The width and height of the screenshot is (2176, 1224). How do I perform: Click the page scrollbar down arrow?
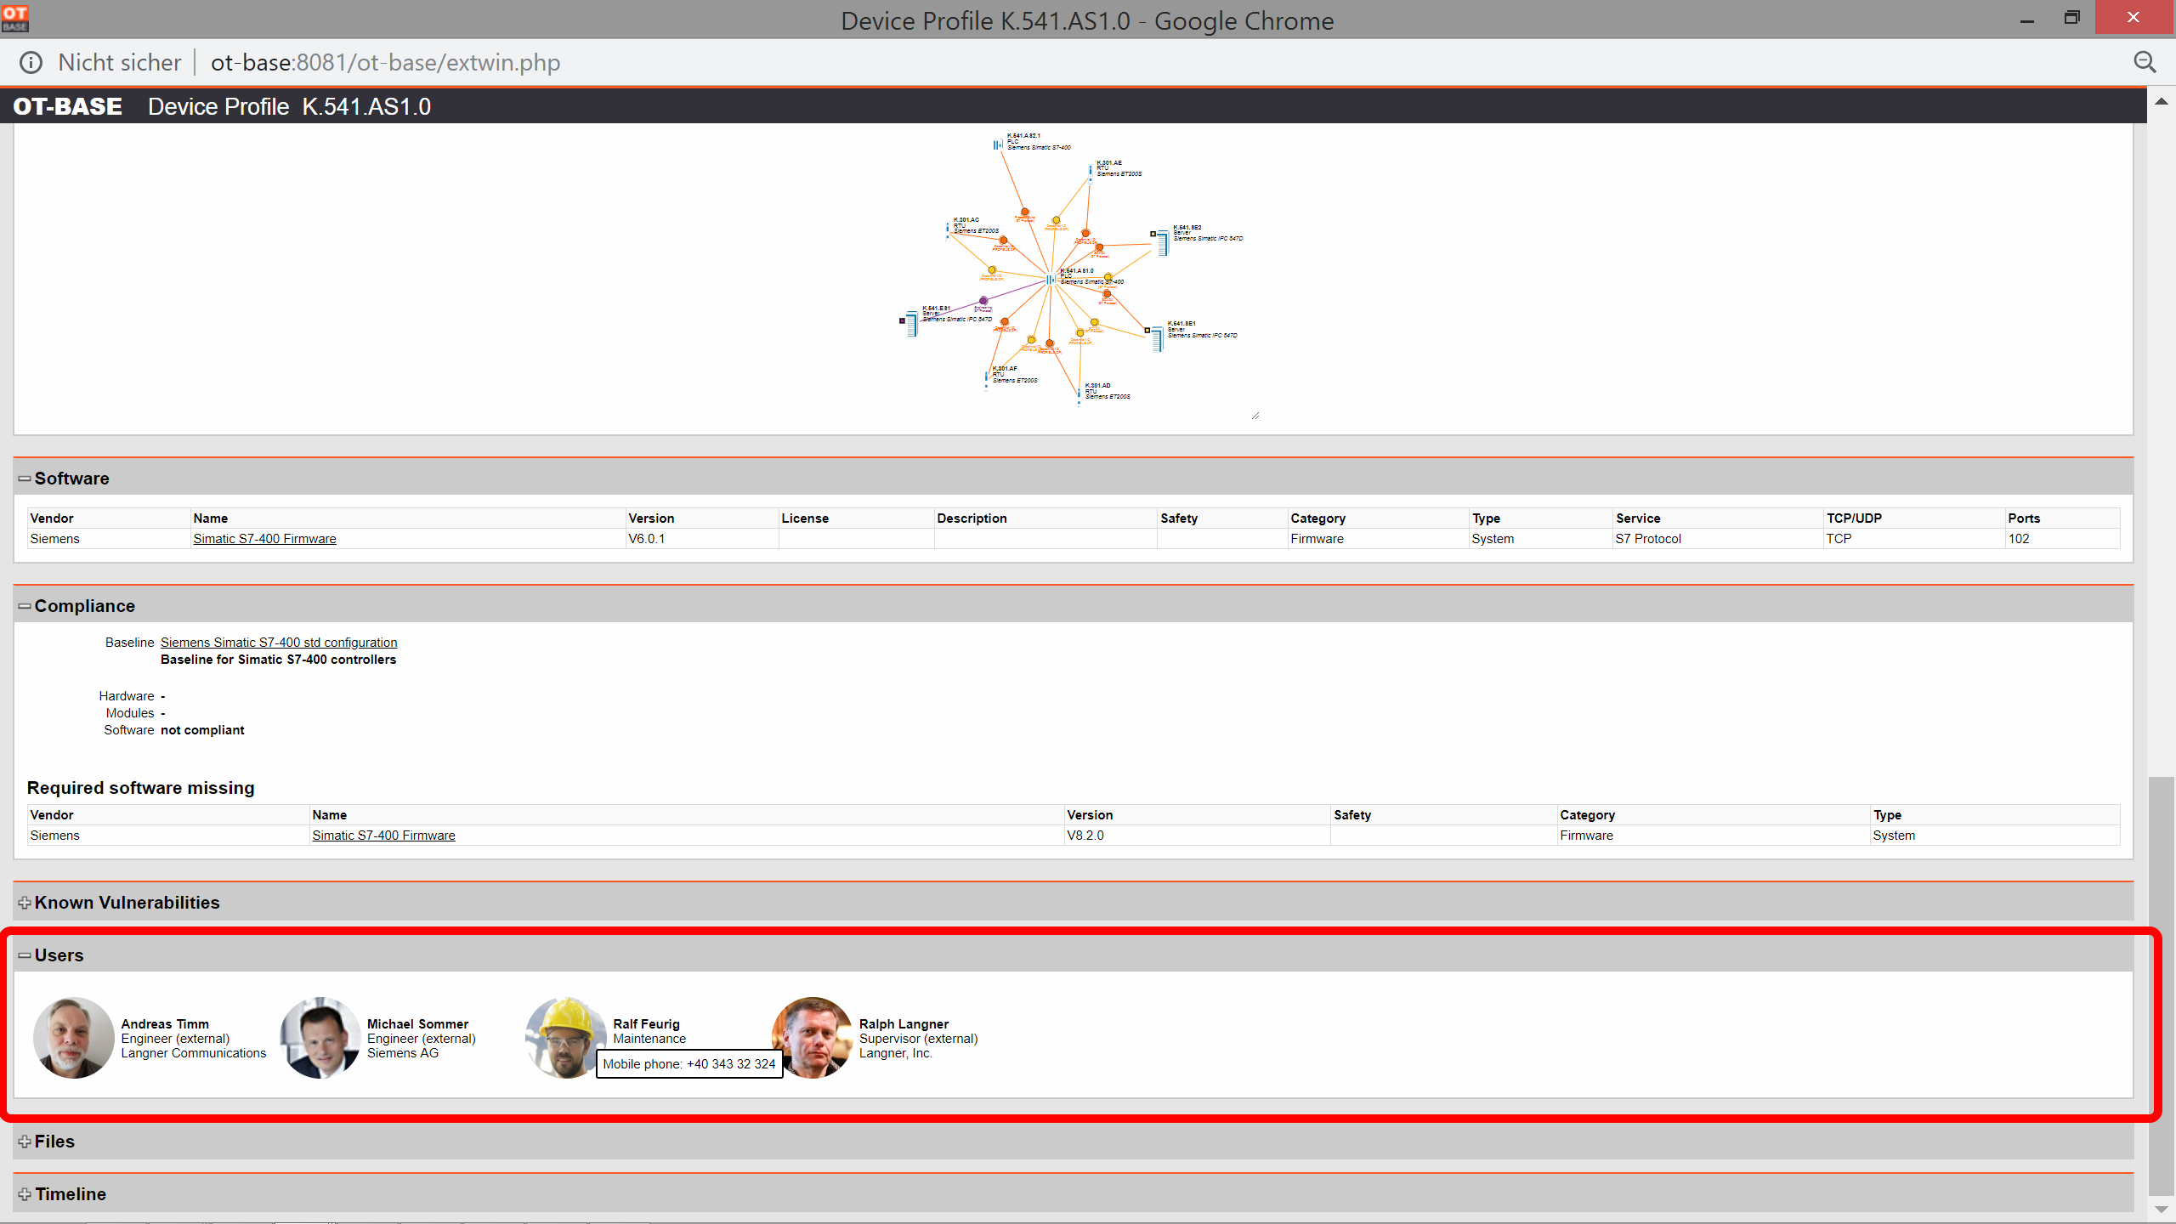pyautogui.click(x=2161, y=1209)
